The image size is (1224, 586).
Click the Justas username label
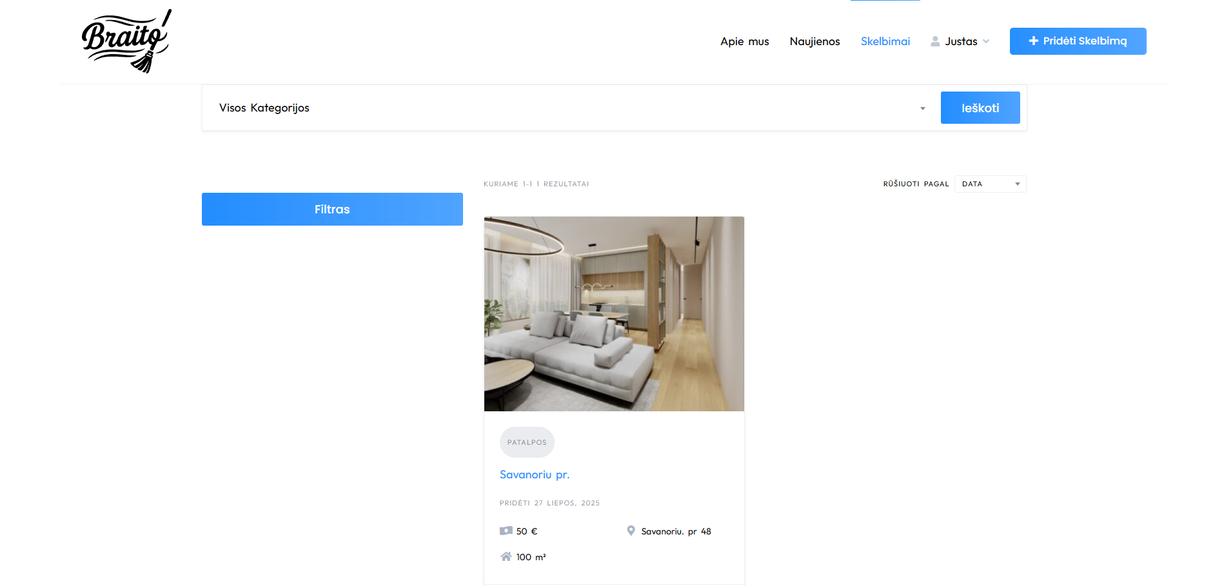pos(961,41)
